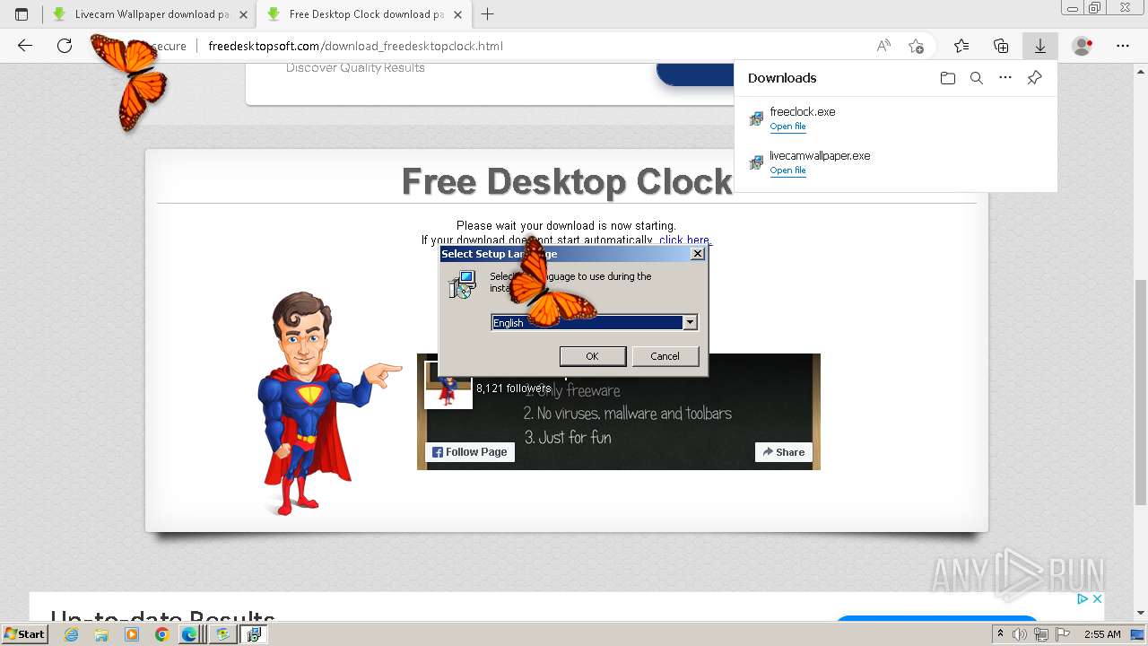1148x646 pixels.
Task: Toggle the Downloads toolbar button
Action: 1040,46
